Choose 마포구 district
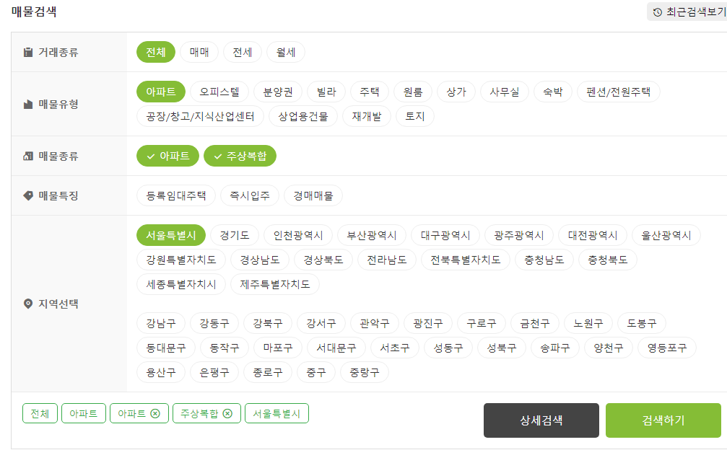 tap(278, 348)
